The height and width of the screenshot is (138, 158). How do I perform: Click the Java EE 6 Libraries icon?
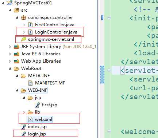(16, 54)
